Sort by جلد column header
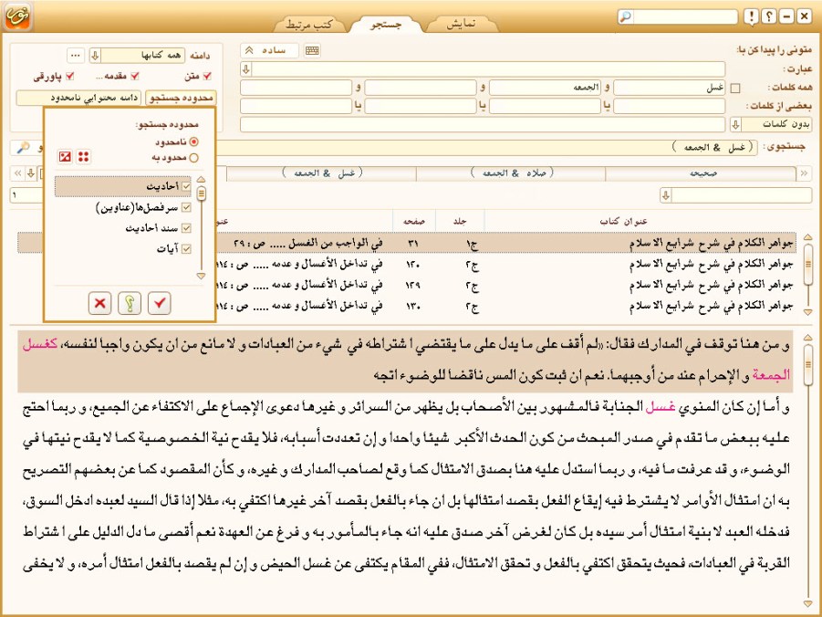This screenshot has height=617, width=822. pyautogui.click(x=460, y=222)
